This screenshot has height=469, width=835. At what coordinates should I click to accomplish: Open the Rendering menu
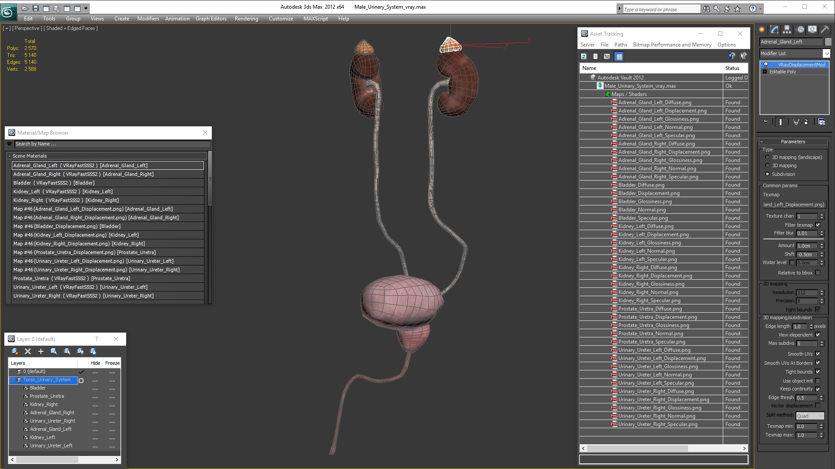click(x=247, y=19)
